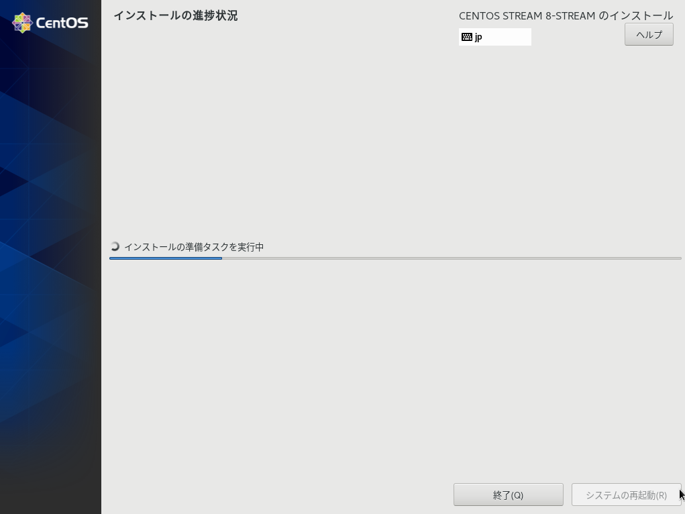Open the jp keyboard layout indicator
The width and height of the screenshot is (685, 514).
pyautogui.click(x=495, y=37)
